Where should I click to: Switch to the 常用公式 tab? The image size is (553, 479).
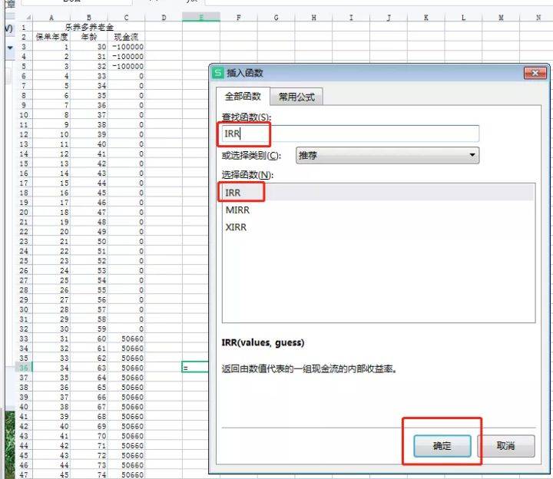click(296, 97)
